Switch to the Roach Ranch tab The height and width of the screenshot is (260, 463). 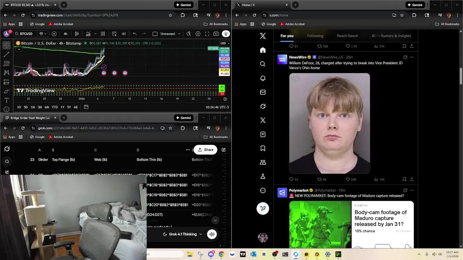[347, 36]
